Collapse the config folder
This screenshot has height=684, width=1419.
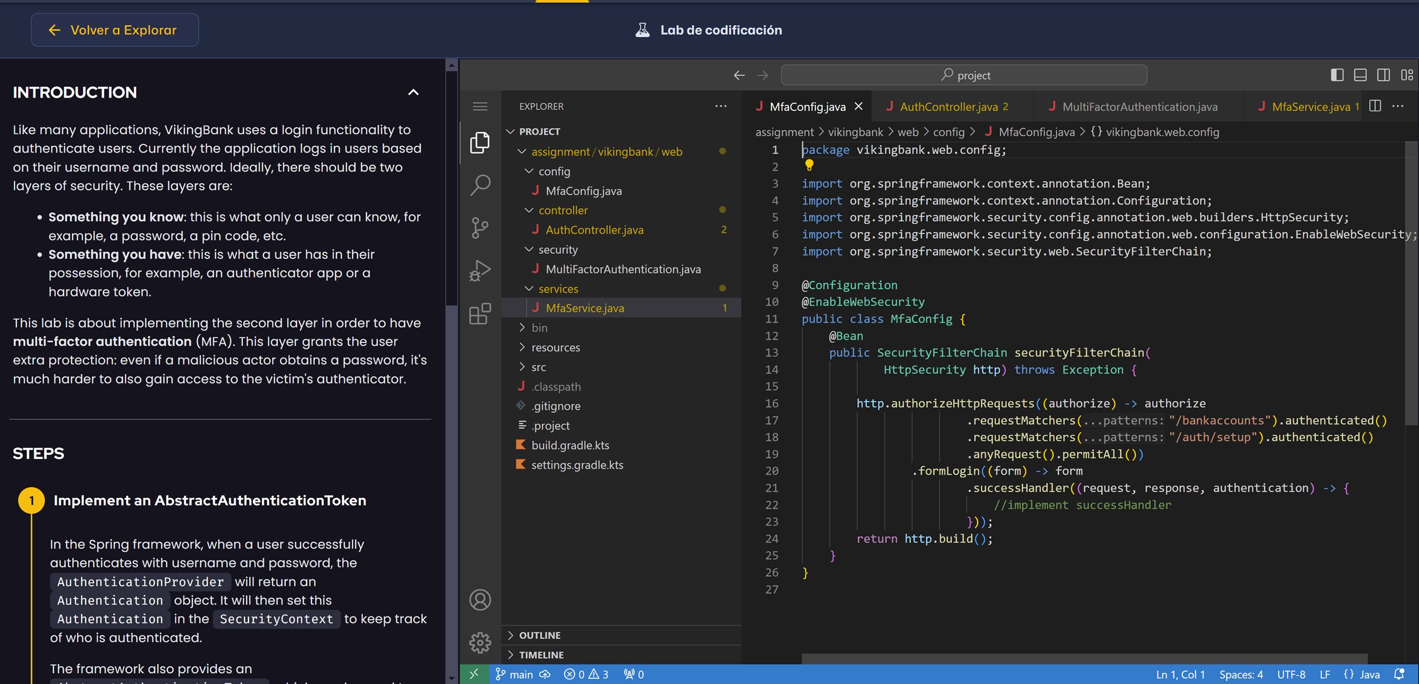[529, 171]
